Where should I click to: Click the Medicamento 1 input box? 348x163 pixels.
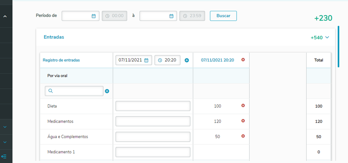click(x=153, y=152)
